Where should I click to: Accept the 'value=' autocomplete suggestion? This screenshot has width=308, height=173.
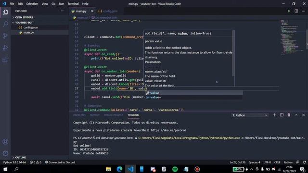pos(194,97)
